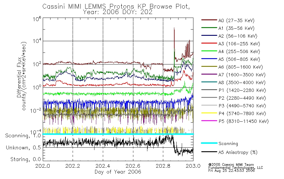The height and width of the screenshot is (179, 284).
Task: Click the P2 (2280-4490 KeV) legend label
Action: [242, 98]
